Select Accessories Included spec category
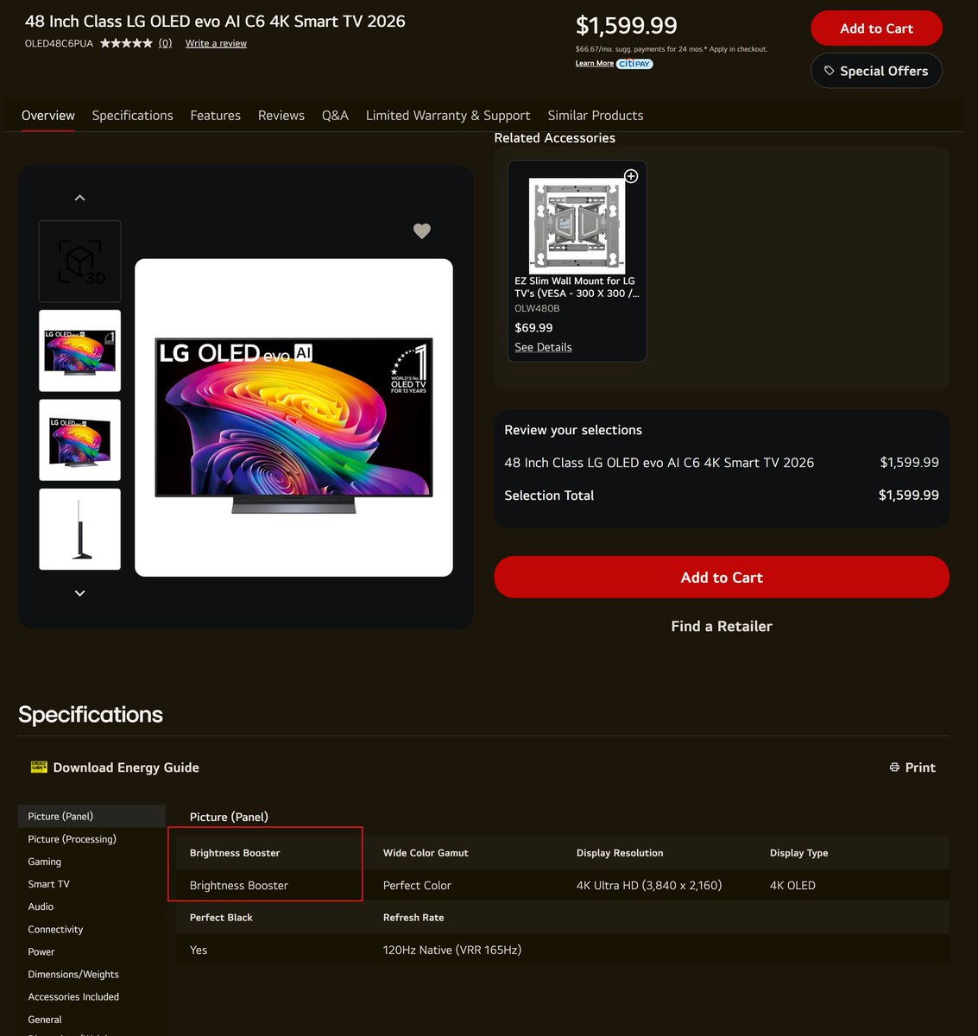The width and height of the screenshot is (978, 1036). pos(73,996)
